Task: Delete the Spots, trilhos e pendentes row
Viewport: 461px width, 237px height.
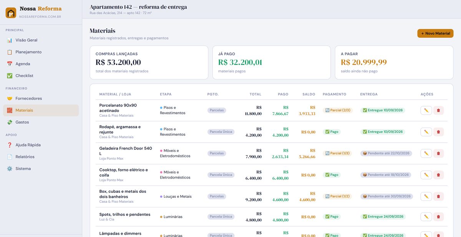Action: pos(438,217)
